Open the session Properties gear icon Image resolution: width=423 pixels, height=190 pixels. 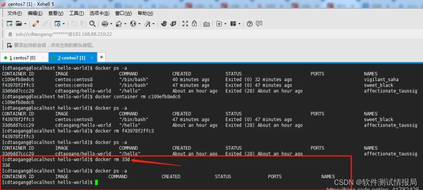click(58, 24)
